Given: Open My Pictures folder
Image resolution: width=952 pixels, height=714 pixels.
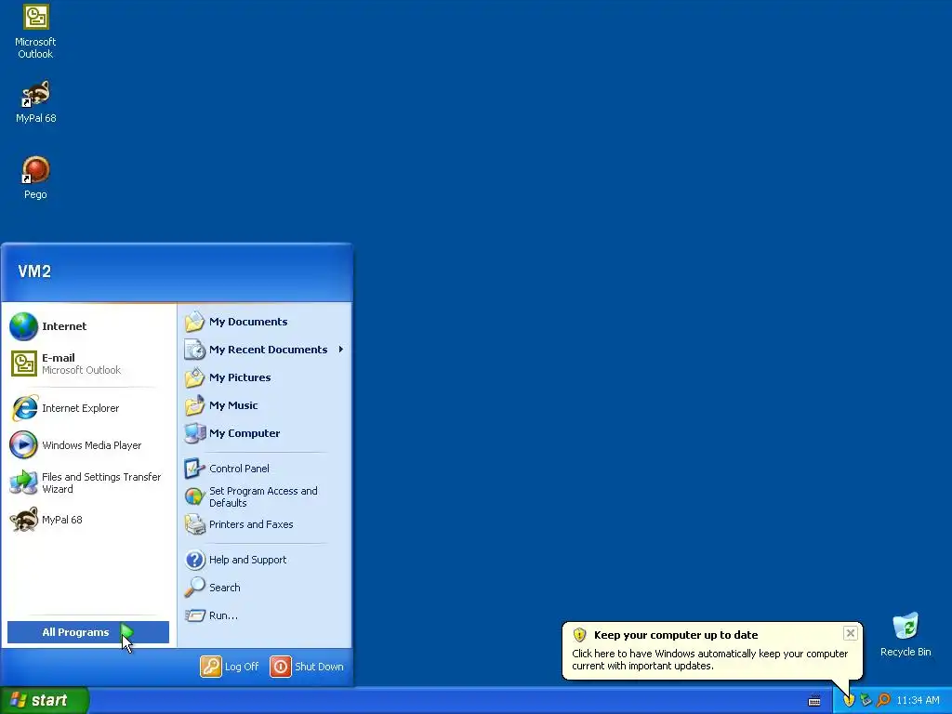Looking at the screenshot, I should click(x=265, y=377).
